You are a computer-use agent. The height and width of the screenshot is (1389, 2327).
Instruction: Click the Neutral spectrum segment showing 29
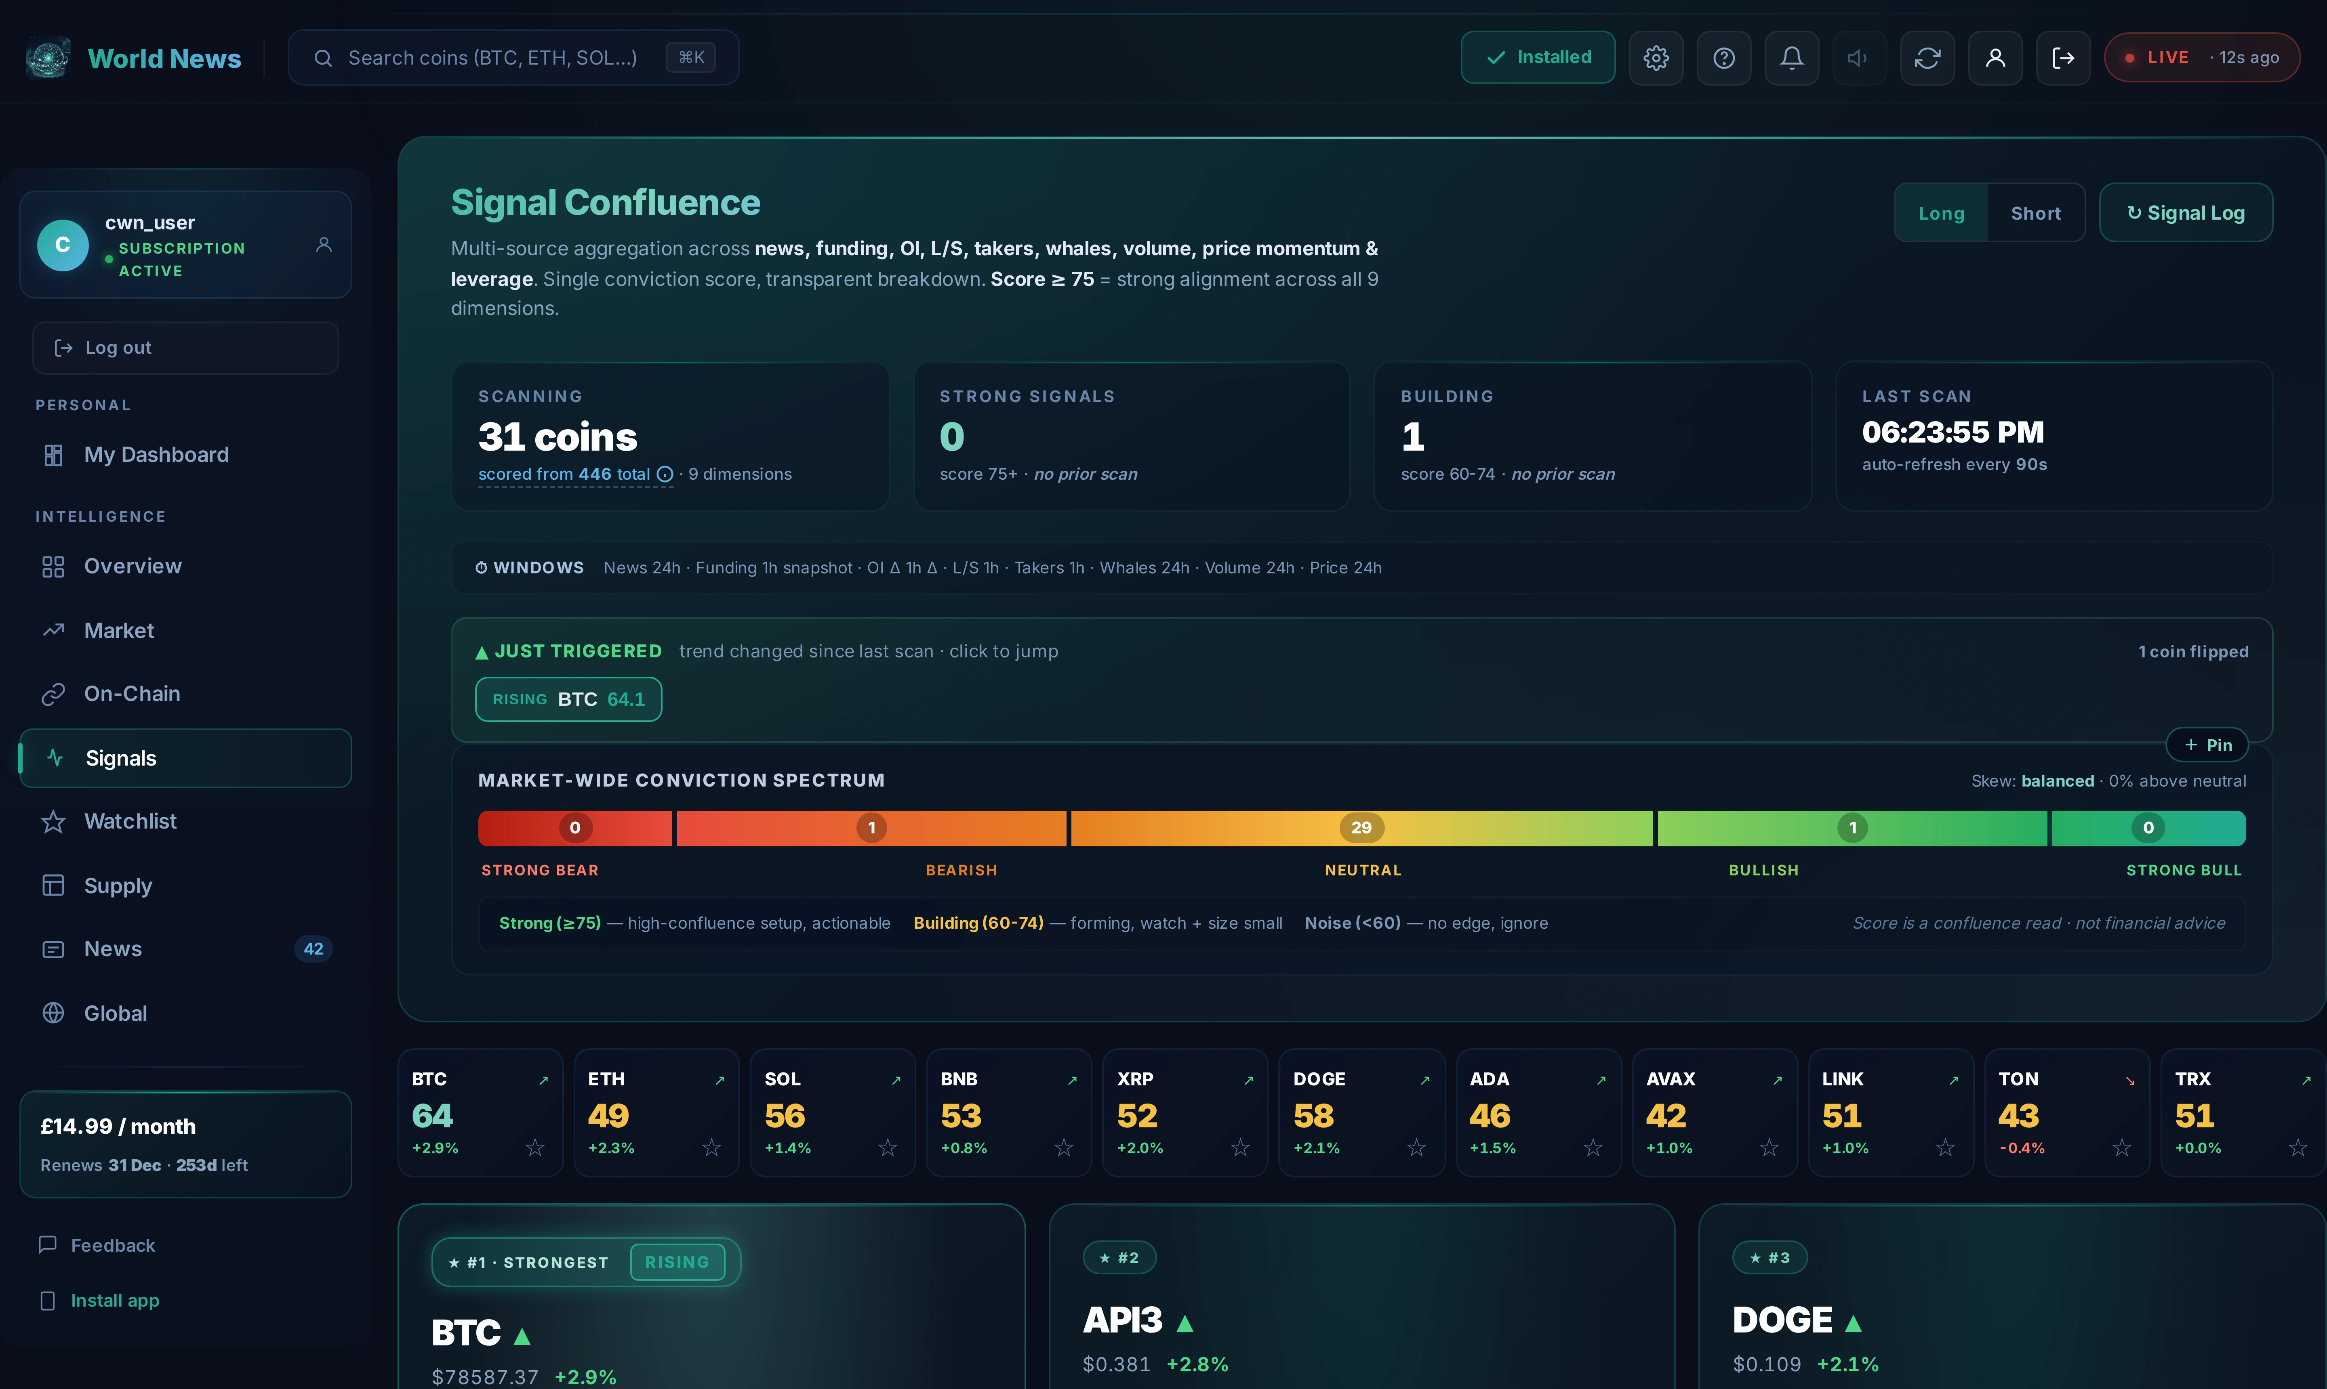tap(1361, 828)
